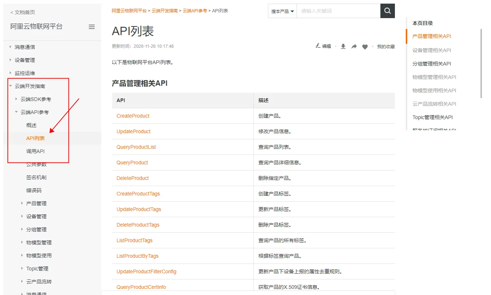The height and width of the screenshot is (295, 491).
Task: Expand the 分组管理 subtree
Action: click(22, 229)
